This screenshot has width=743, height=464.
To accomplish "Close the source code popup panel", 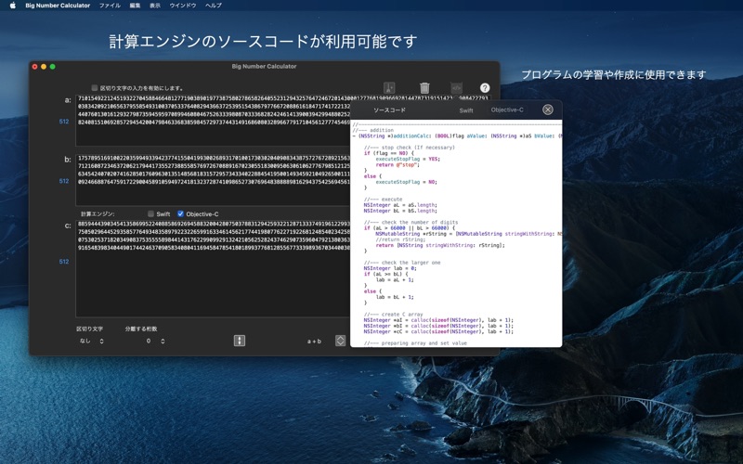I will click(x=548, y=110).
